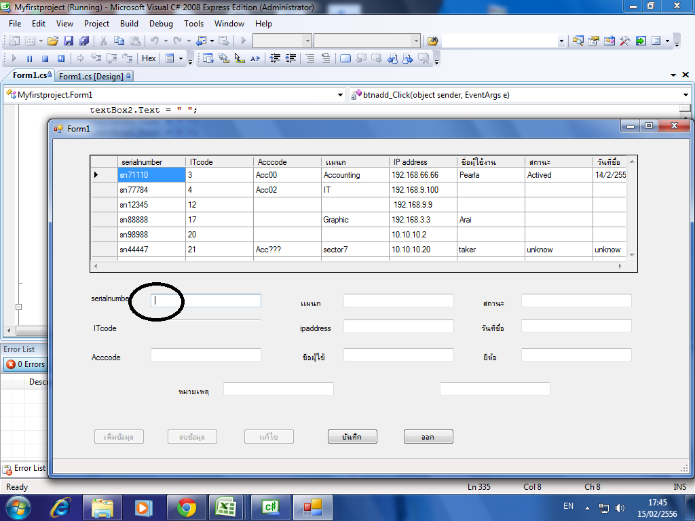
Task: Switch to the Form1.cs code tab
Action: point(30,75)
